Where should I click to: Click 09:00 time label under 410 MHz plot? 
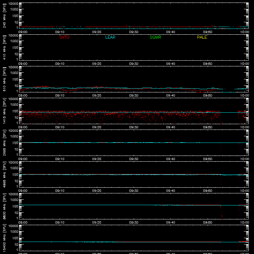pos(23,64)
